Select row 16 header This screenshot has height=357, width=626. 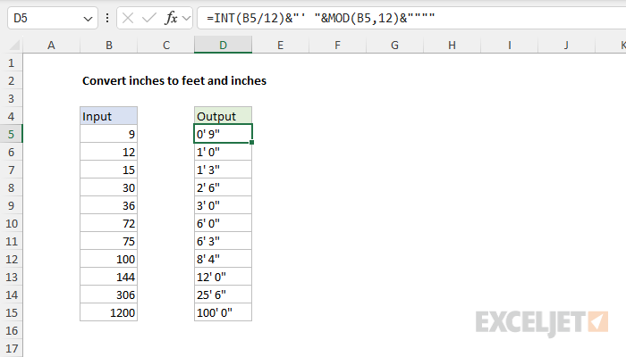click(x=11, y=330)
